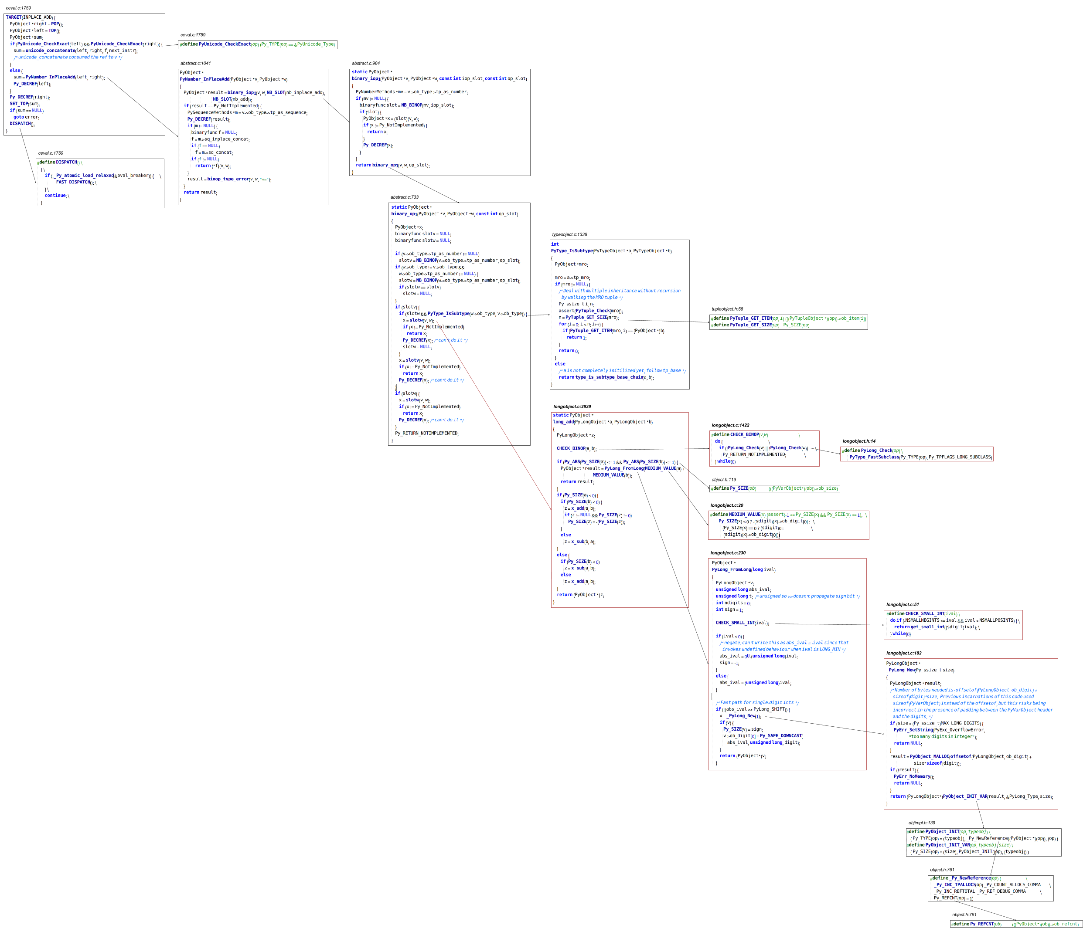
Task: Click the 'abstract.c:1041' file label
Action: click(195, 63)
